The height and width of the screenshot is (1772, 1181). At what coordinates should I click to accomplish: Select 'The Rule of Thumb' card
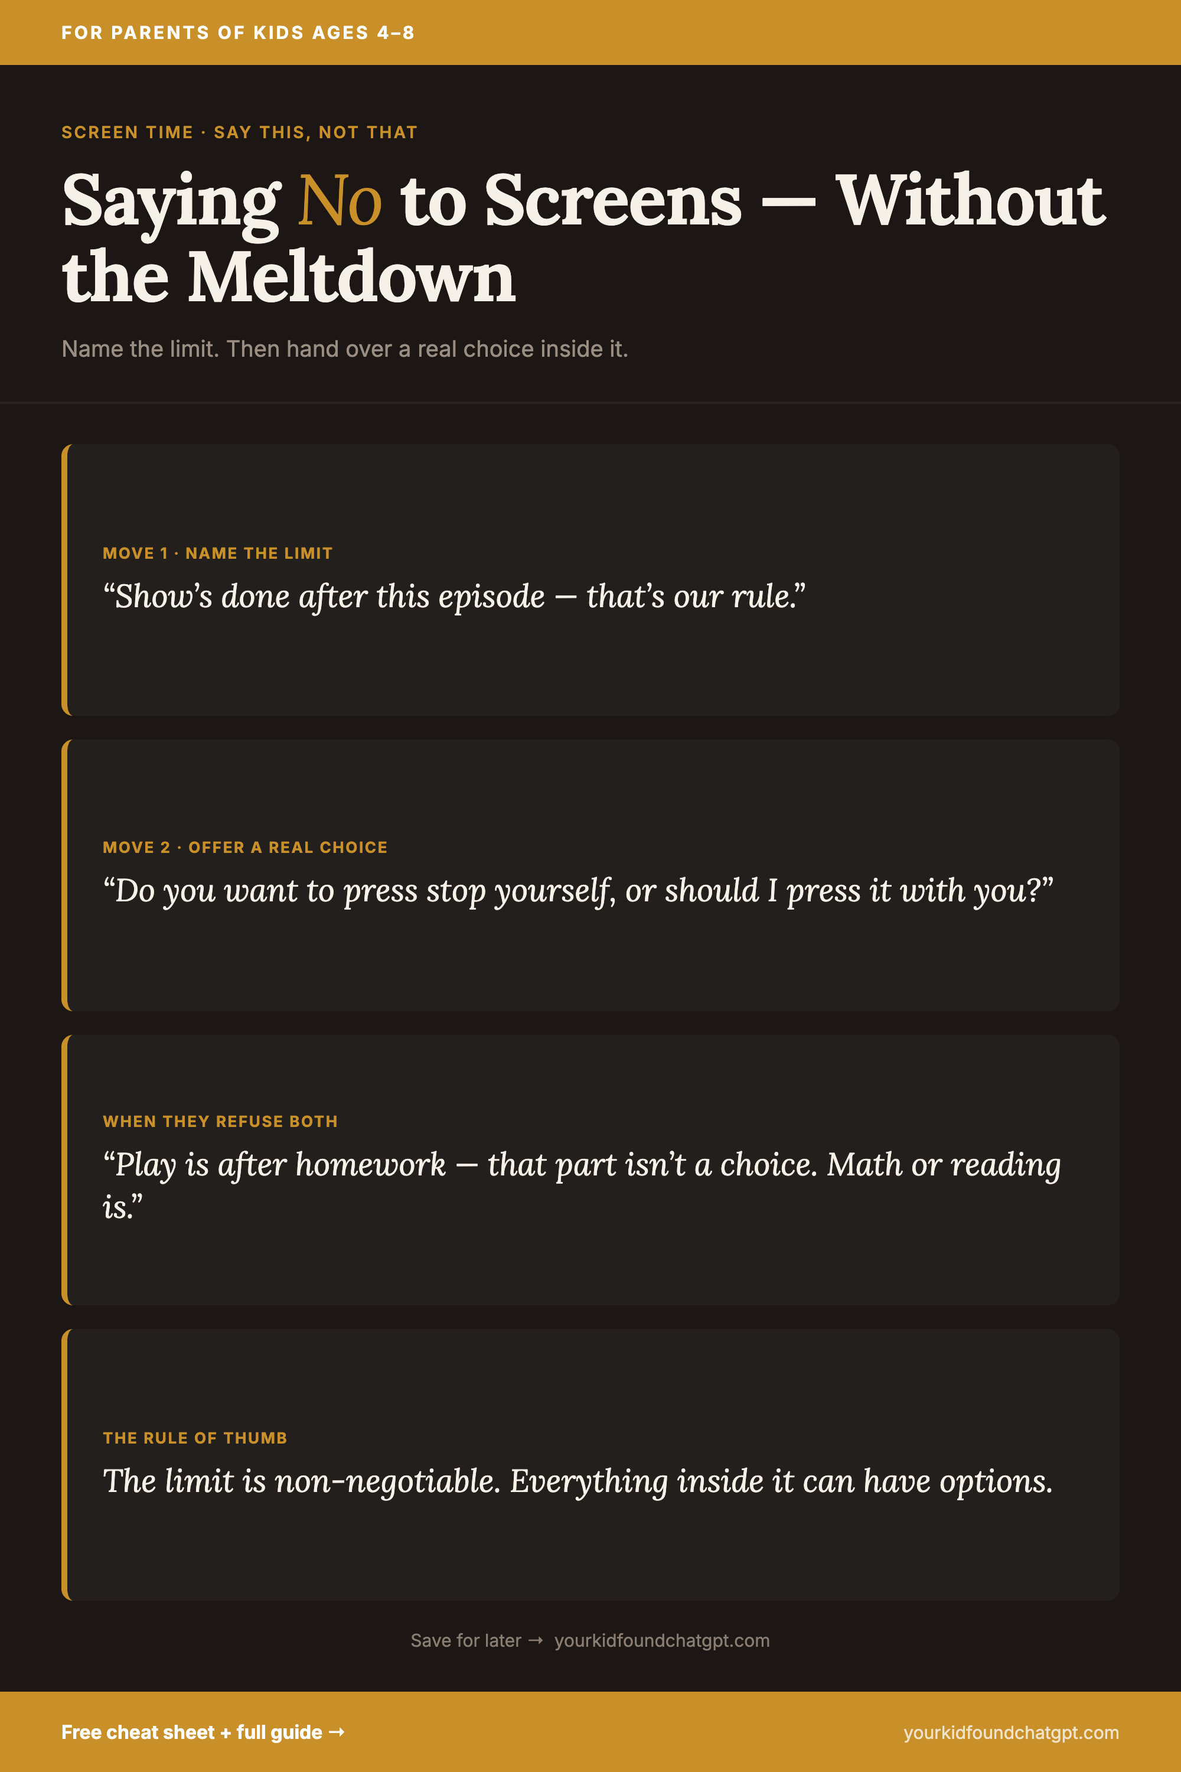[590, 1465]
